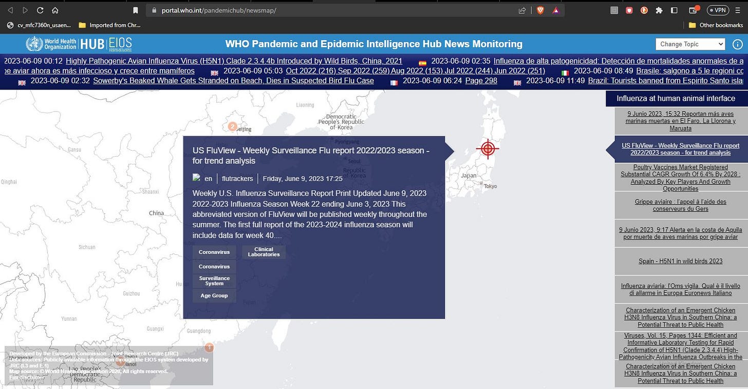Open the browser home page

coord(55,10)
